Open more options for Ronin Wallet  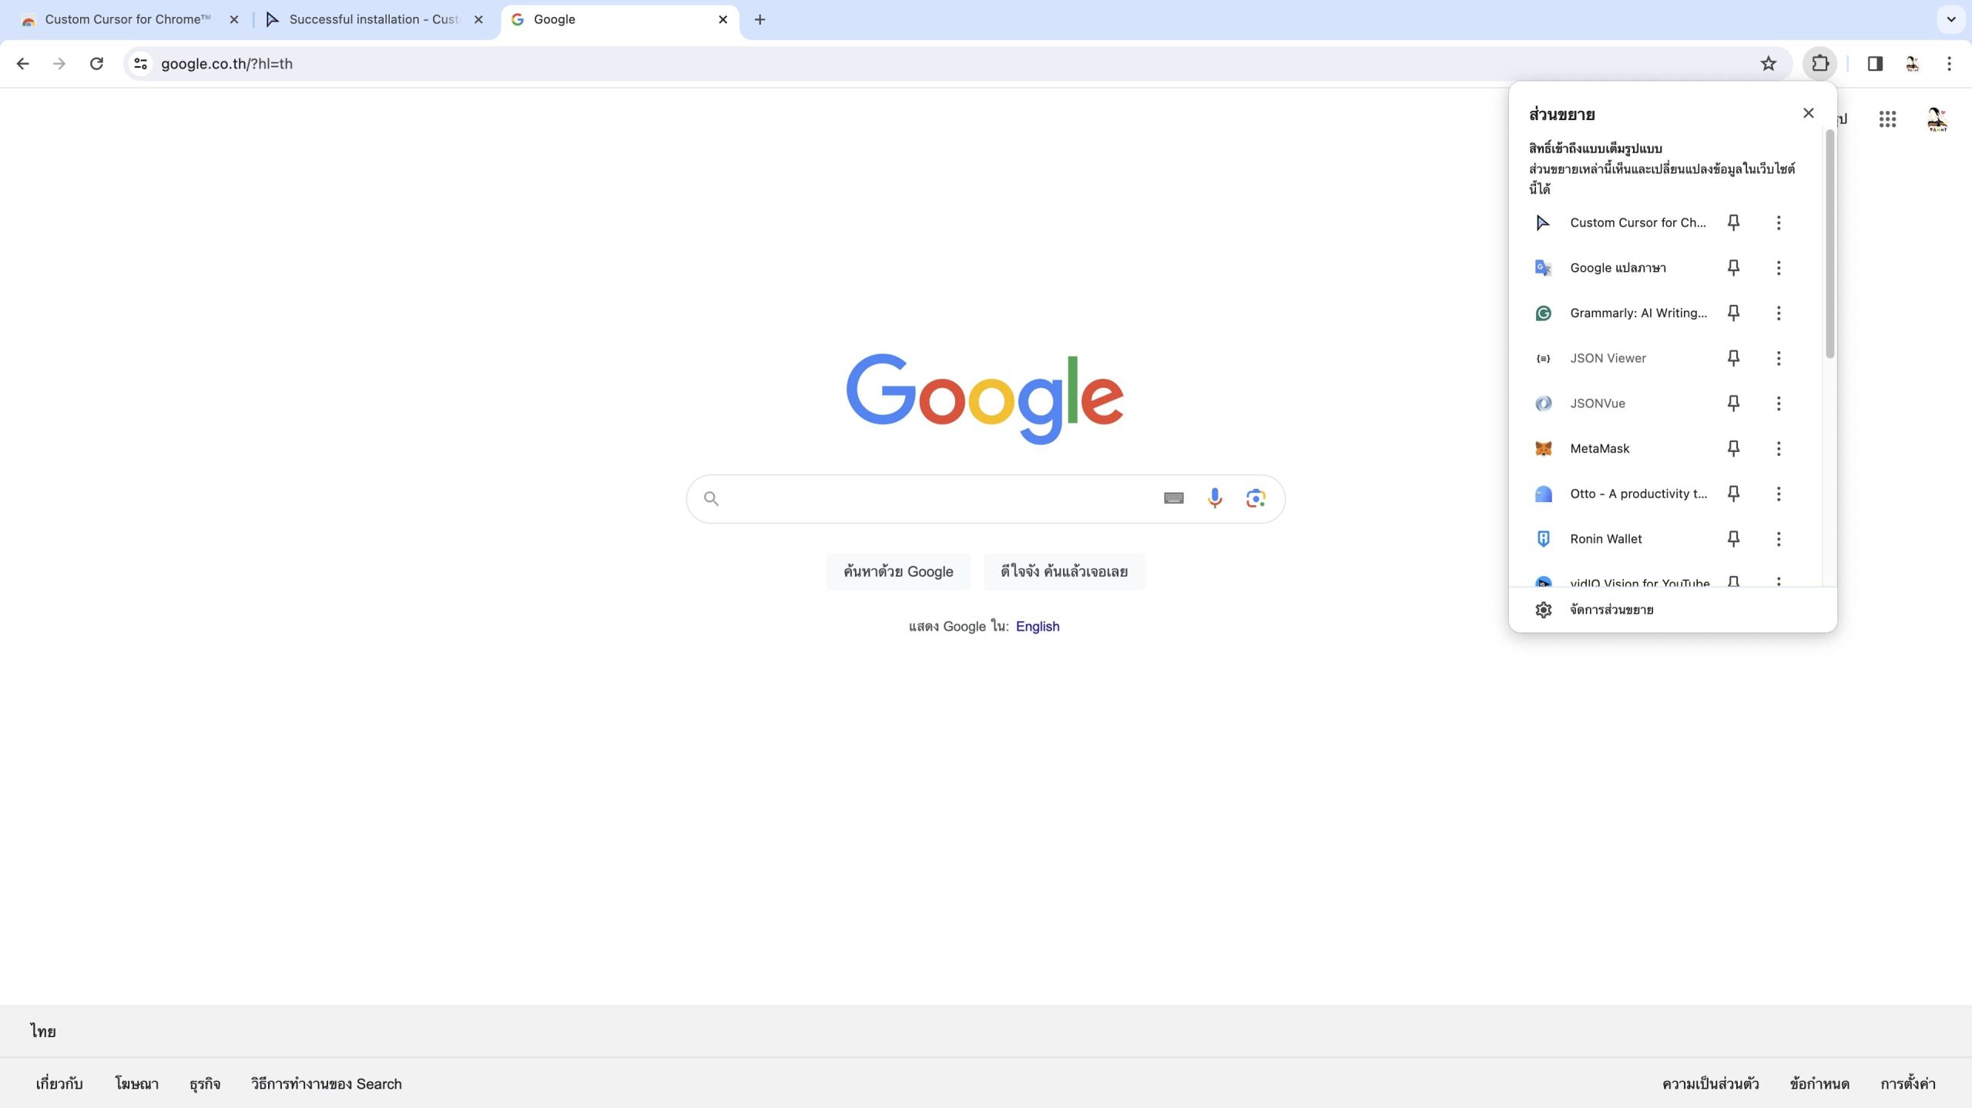click(1779, 539)
